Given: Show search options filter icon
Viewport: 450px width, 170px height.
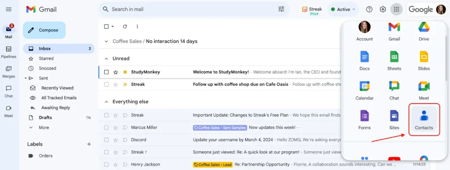Looking at the screenshot, I should [x=281, y=9].
